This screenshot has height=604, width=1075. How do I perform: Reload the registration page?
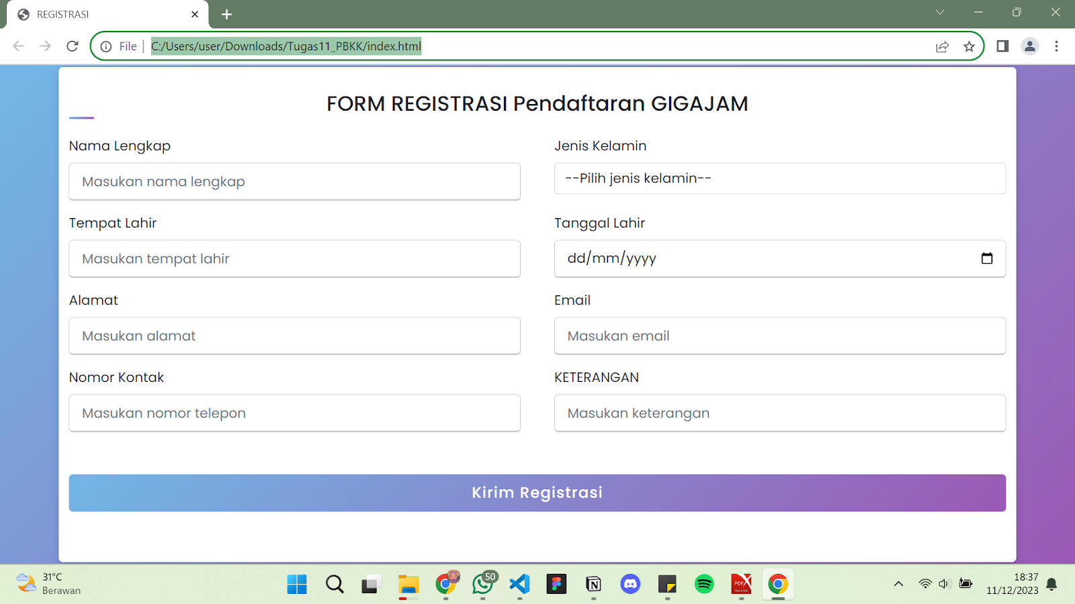pos(73,46)
